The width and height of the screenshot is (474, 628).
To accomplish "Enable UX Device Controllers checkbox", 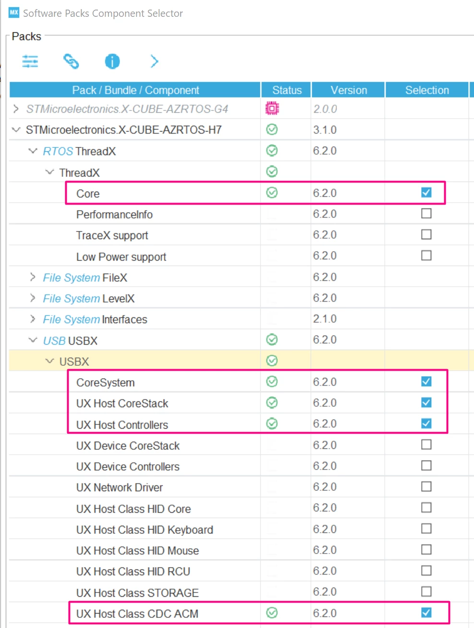I will (426, 466).
